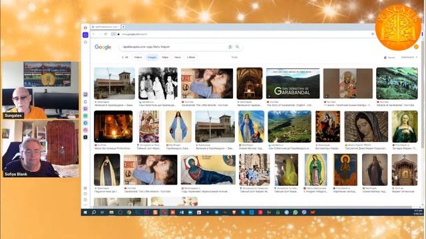
Task: Select the Google search browser tab
Action: click(106, 27)
